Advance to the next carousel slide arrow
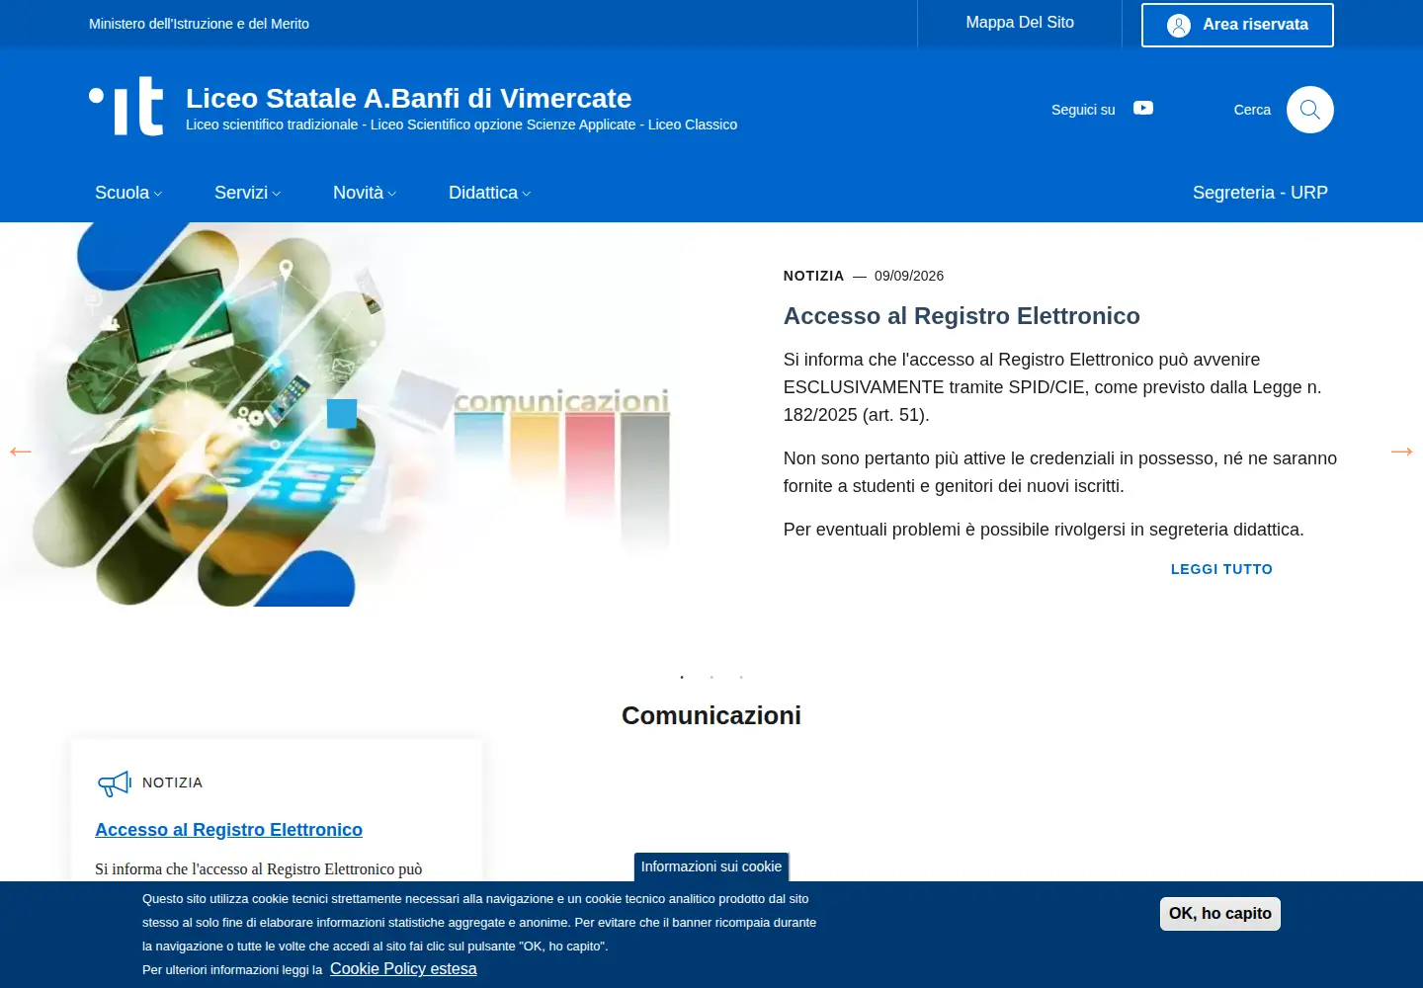1423x988 pixels. tap(1402, 452)
